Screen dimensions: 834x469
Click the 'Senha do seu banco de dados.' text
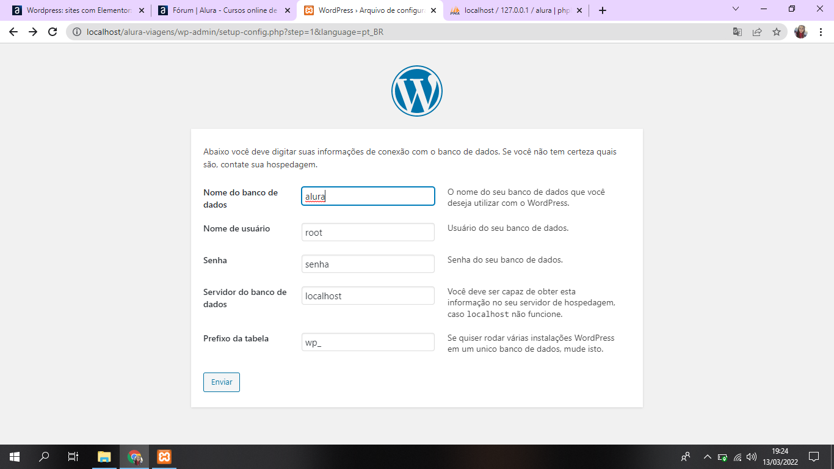pyautogui.click(x=505, y=260)
